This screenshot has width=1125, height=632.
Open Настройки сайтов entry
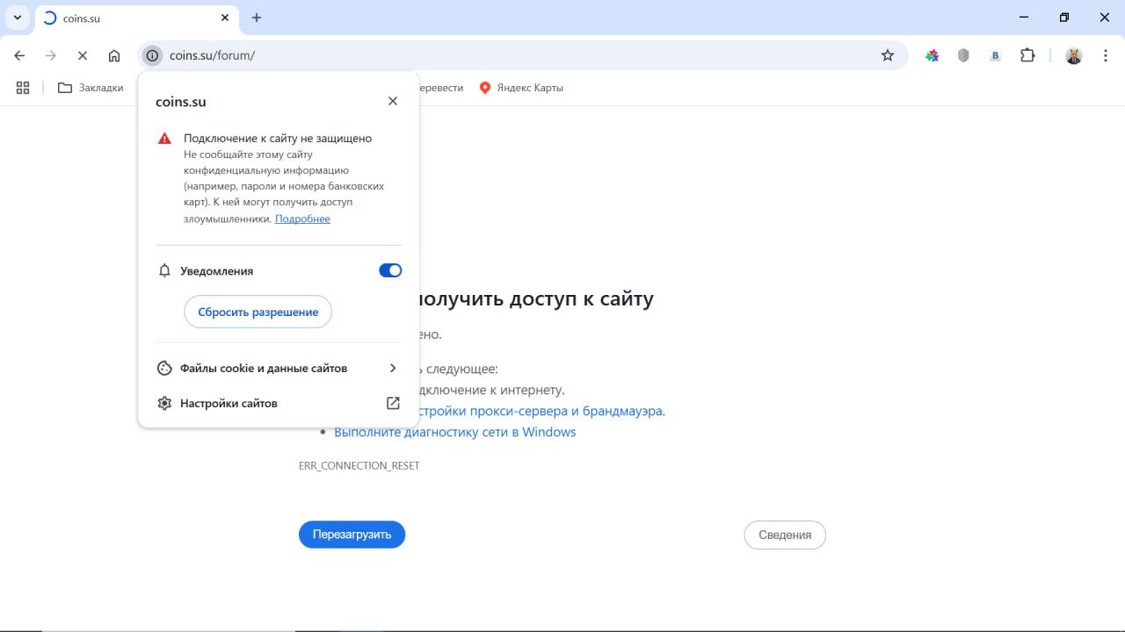279,403
